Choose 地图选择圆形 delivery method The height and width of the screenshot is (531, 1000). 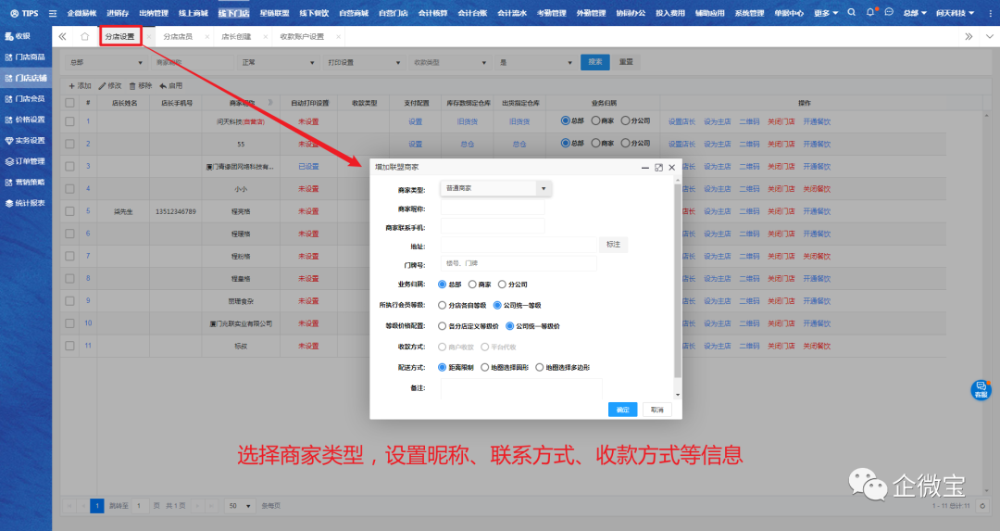pos(485,367)
